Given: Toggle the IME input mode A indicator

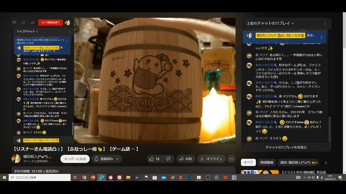Looking at the screenshot, I should 322,177.
